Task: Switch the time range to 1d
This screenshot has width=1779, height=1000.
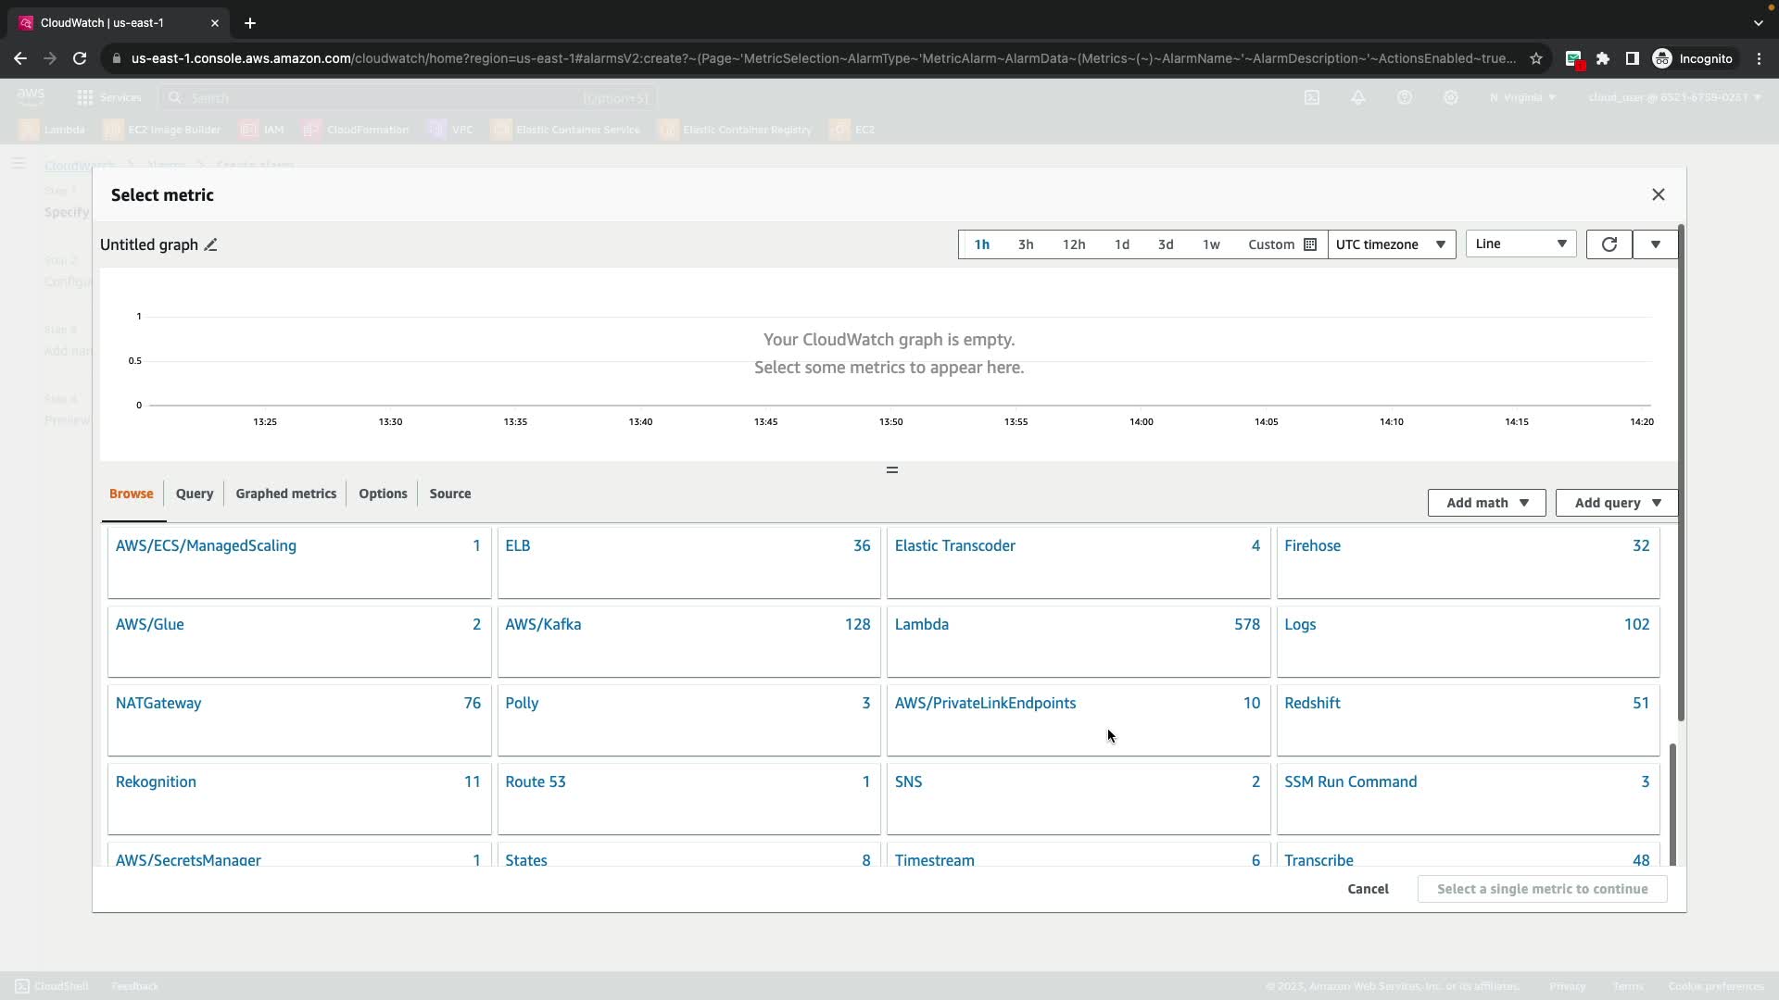Action: [1121, 244]
